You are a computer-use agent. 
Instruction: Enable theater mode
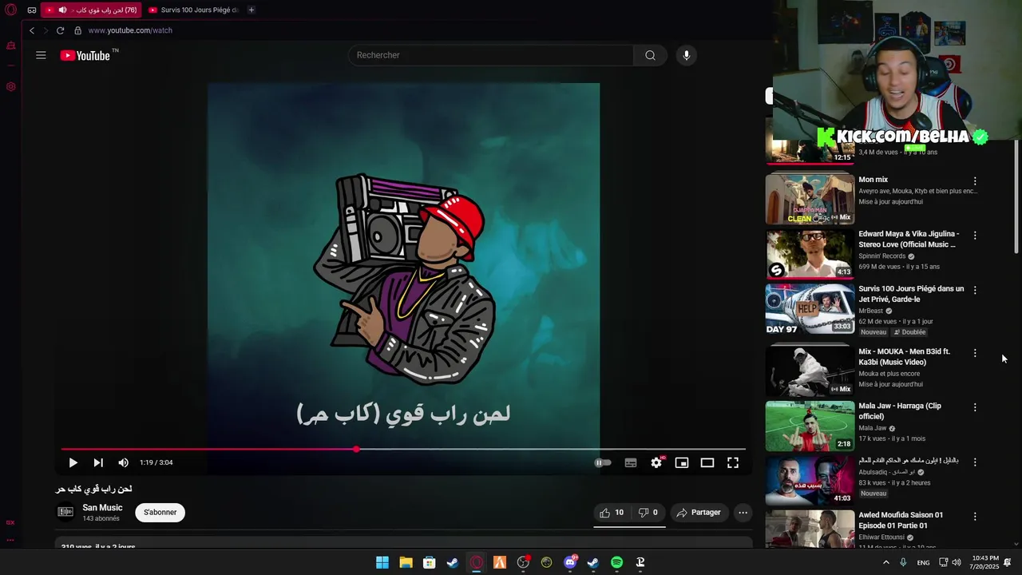coord(707,462)
